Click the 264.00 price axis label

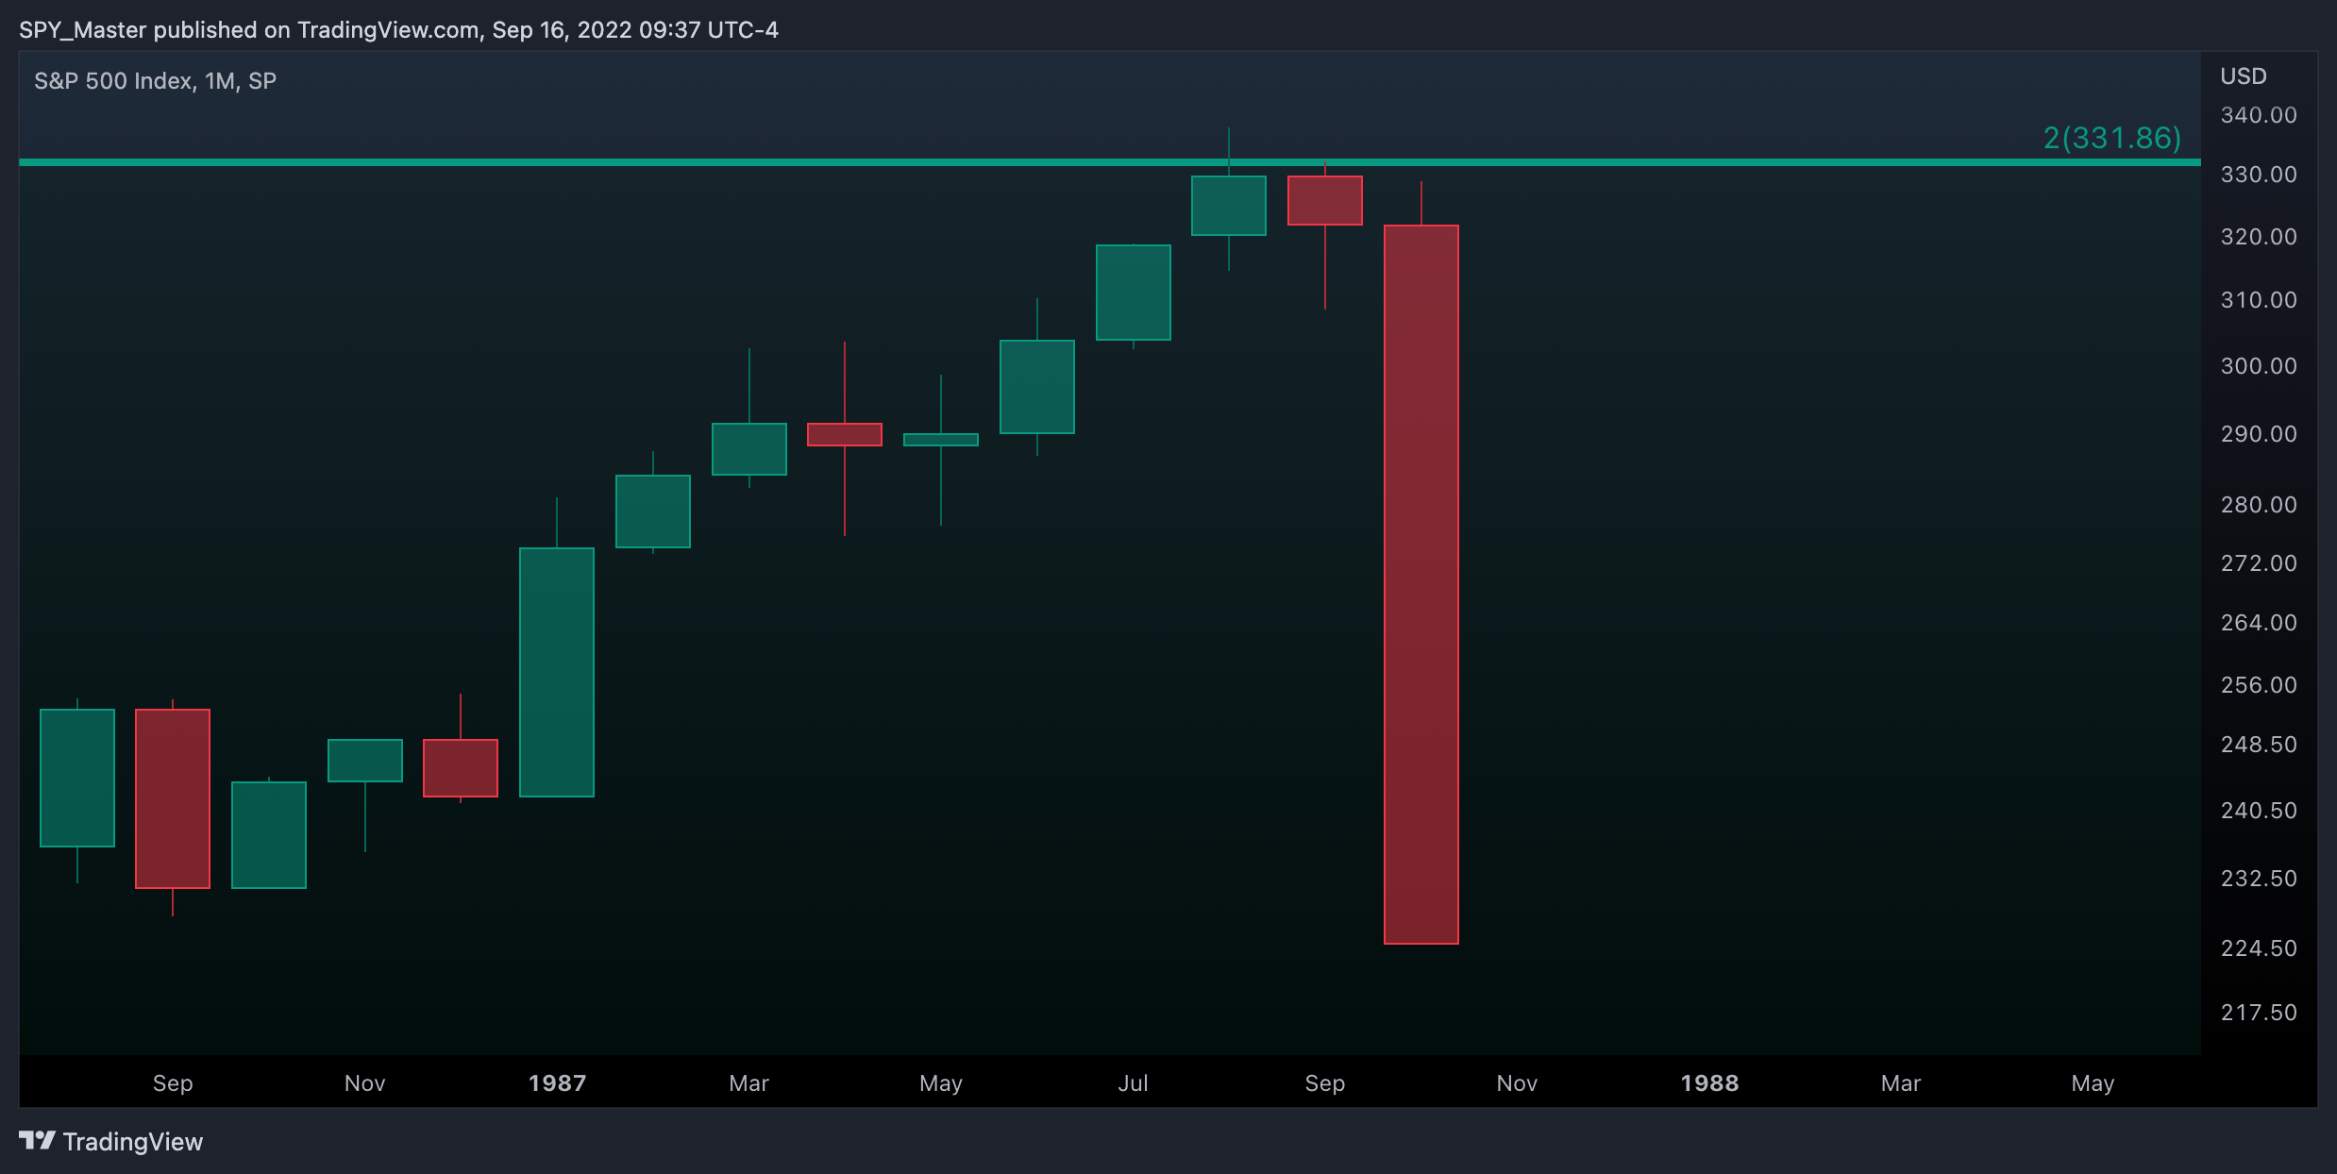click(x=2259, y=623)
